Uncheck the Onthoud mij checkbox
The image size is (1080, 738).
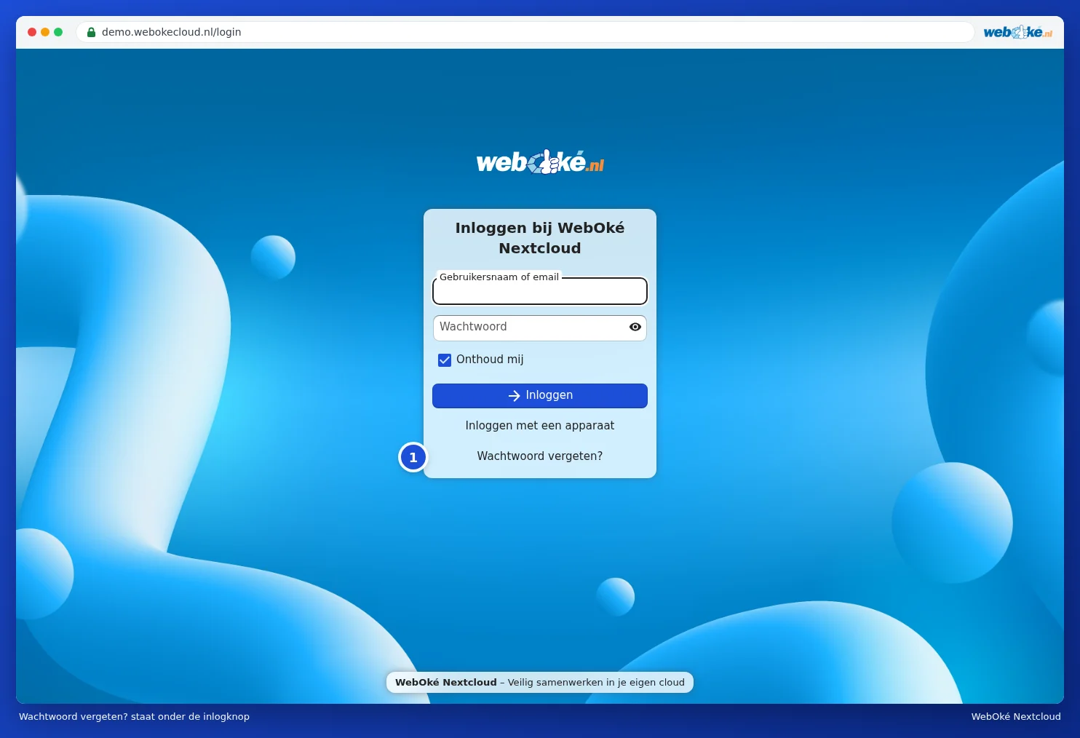tap(445, 360)
